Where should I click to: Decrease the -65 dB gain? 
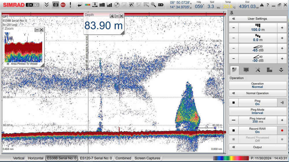pos(234,48)
